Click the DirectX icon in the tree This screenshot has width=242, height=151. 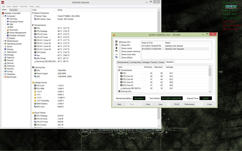coord(5,60)
